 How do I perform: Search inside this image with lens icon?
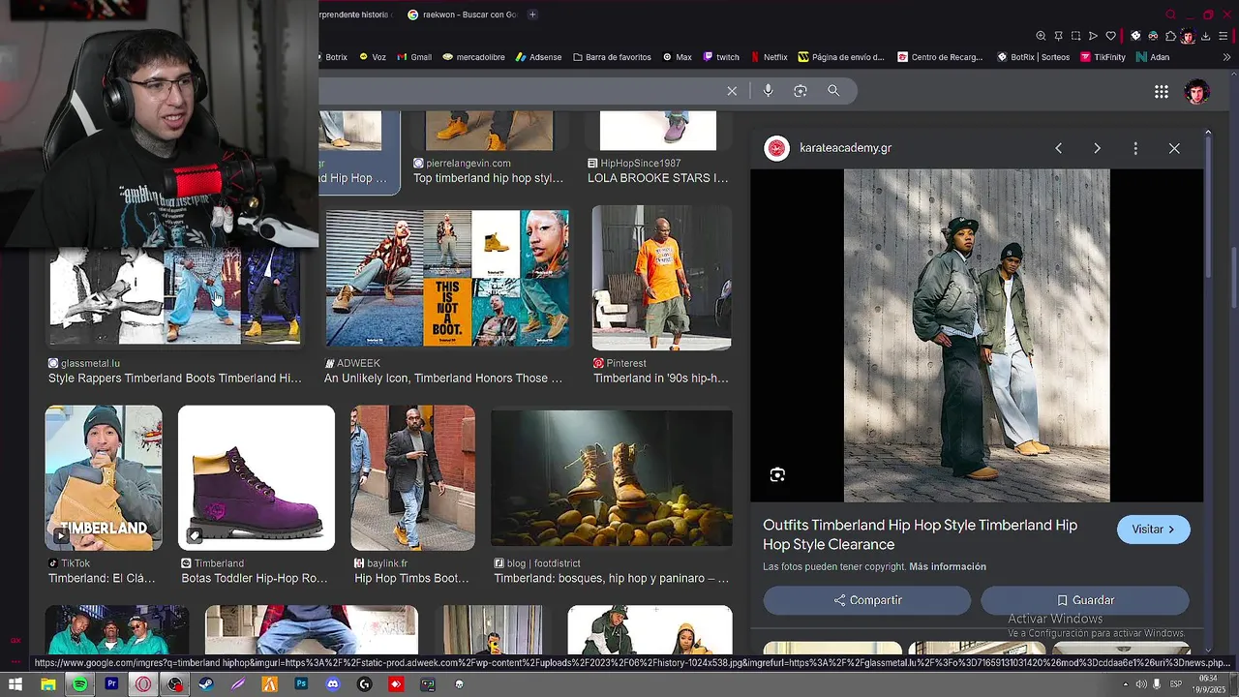(x=777, y=474)
